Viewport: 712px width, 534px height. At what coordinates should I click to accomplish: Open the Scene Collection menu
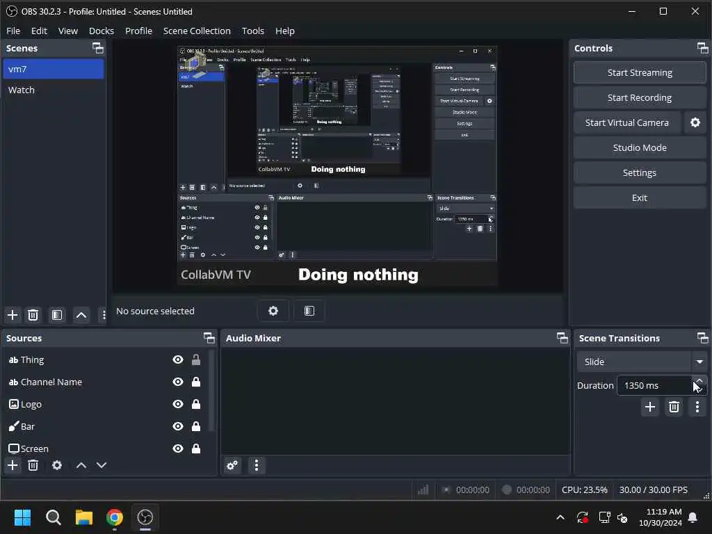point(197,31)
